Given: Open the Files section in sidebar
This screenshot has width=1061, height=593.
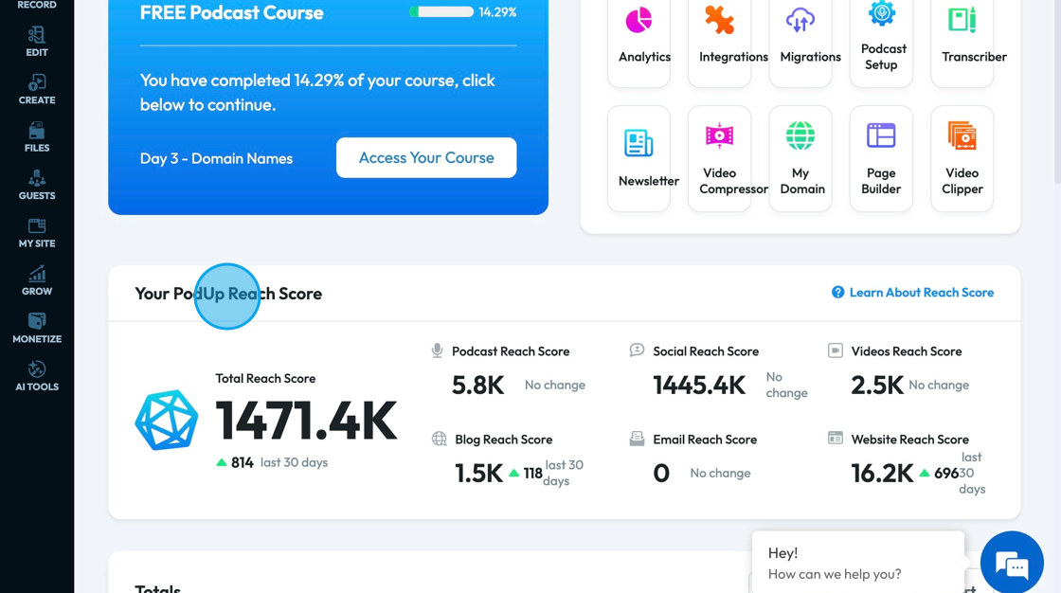Looking at the screenshot, I should [x=37, y=137].
